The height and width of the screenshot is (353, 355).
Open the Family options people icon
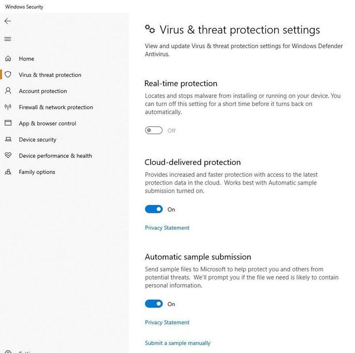click(8, 172)
